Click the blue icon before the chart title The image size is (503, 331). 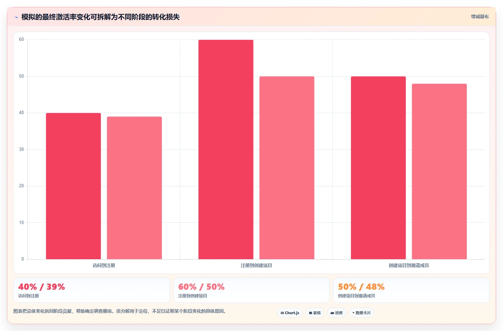pyautogui.click(x=16, y=17)
